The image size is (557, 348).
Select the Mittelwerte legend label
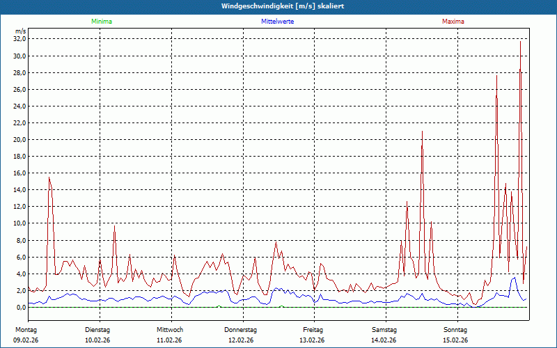(277, 22)
